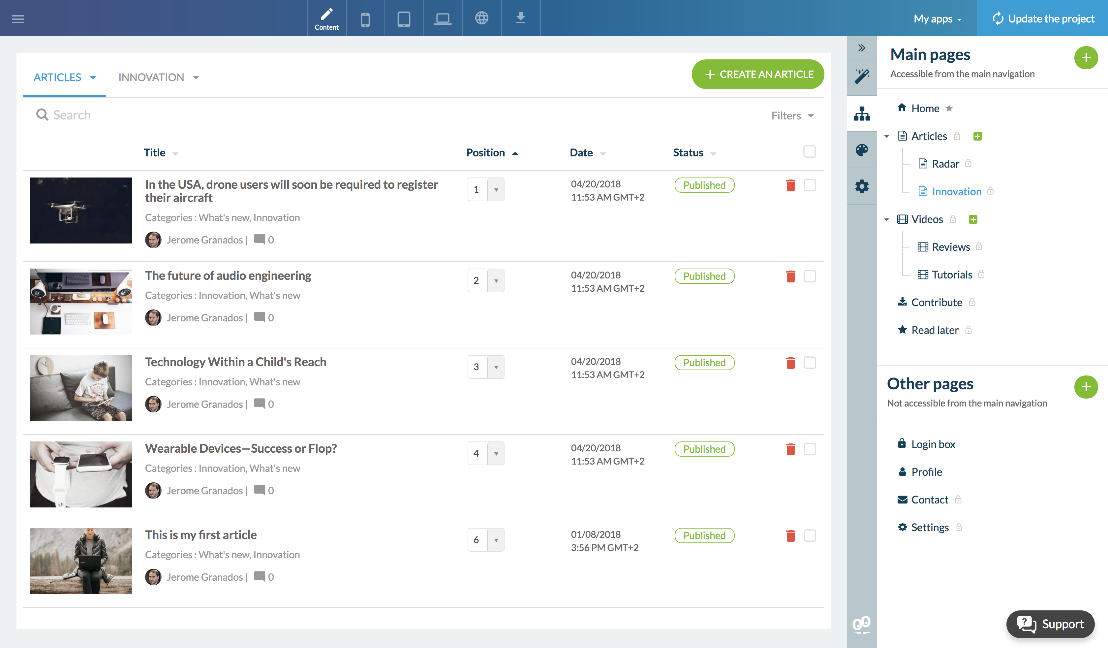Viewport: 1108px width, 648px height.
Task: Switch to the tablet preview
Action: click(404, 18)
